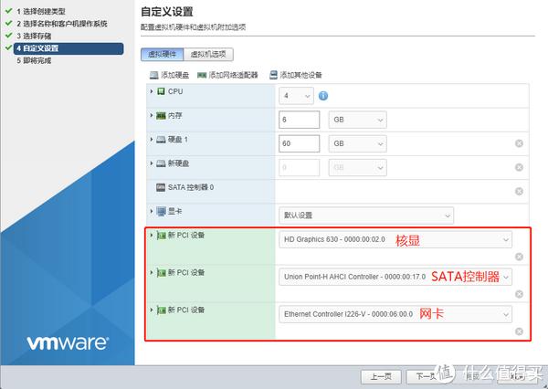Remove the HD Graphics 630 PCI device

519,257
